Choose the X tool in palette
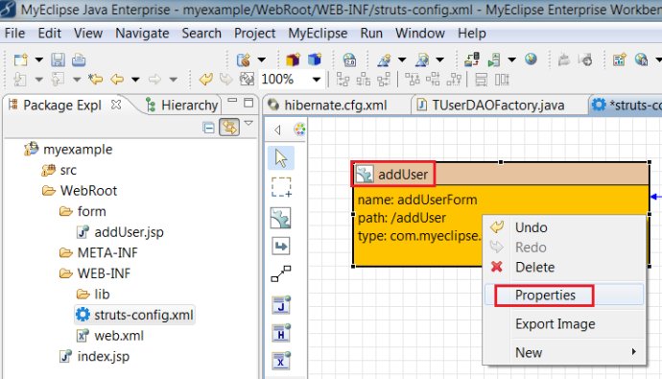Viewport: 662px width, 379px height. 281,361
